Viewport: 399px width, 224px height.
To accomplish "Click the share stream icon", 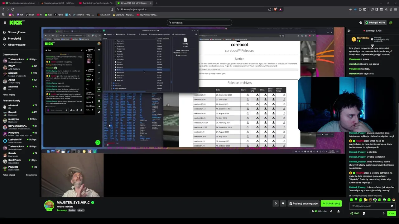I will [x=331, y=211].
